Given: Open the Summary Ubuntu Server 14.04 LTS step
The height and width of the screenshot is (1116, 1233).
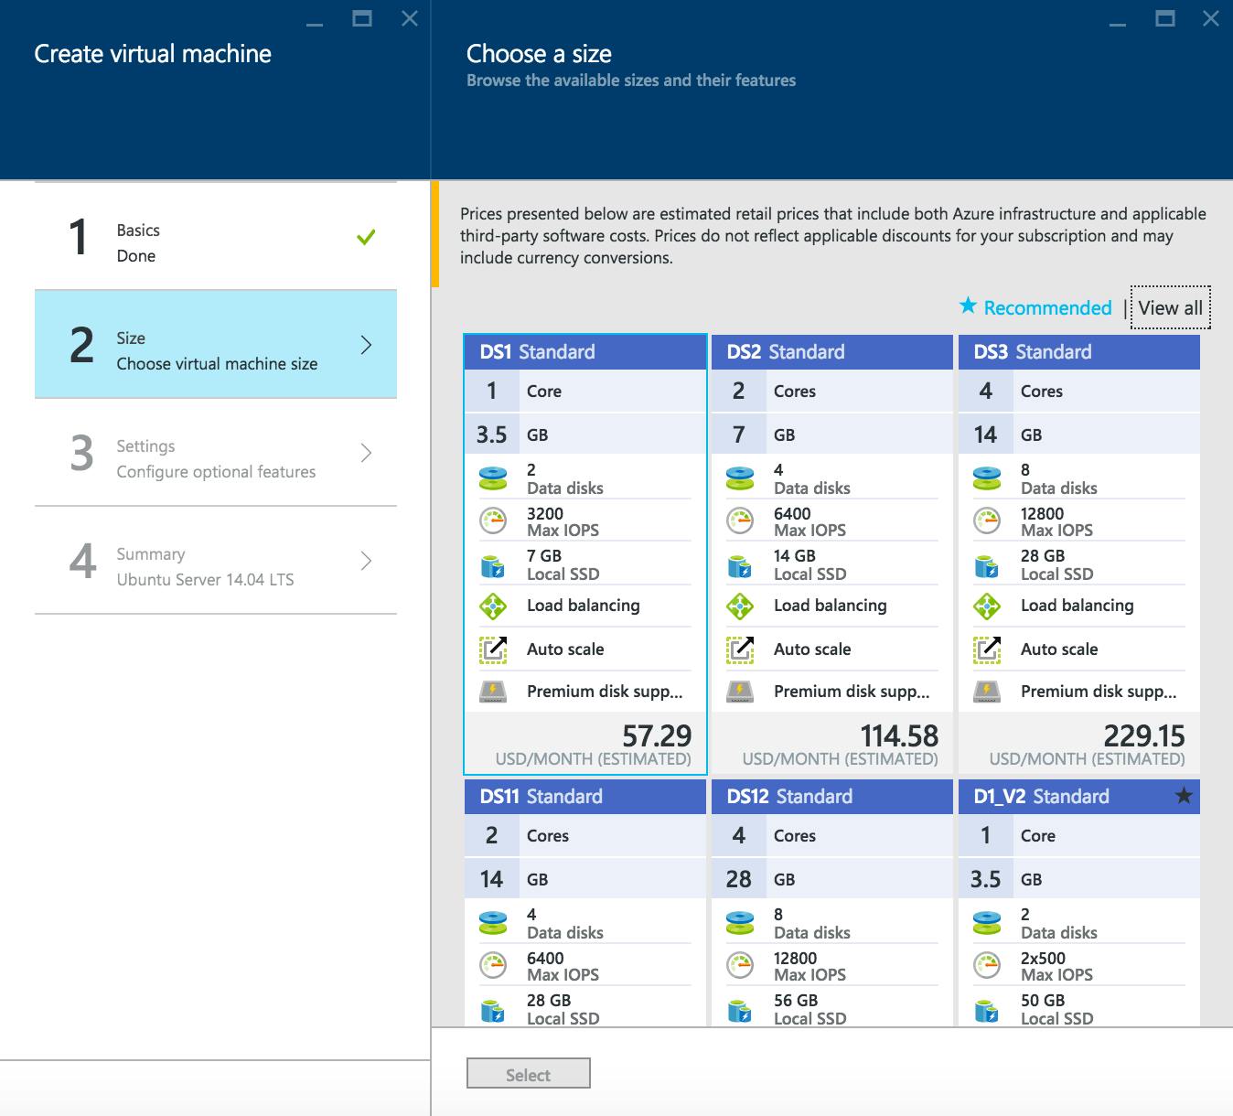Looking at the screenshot, I should (x=205, y=566).
